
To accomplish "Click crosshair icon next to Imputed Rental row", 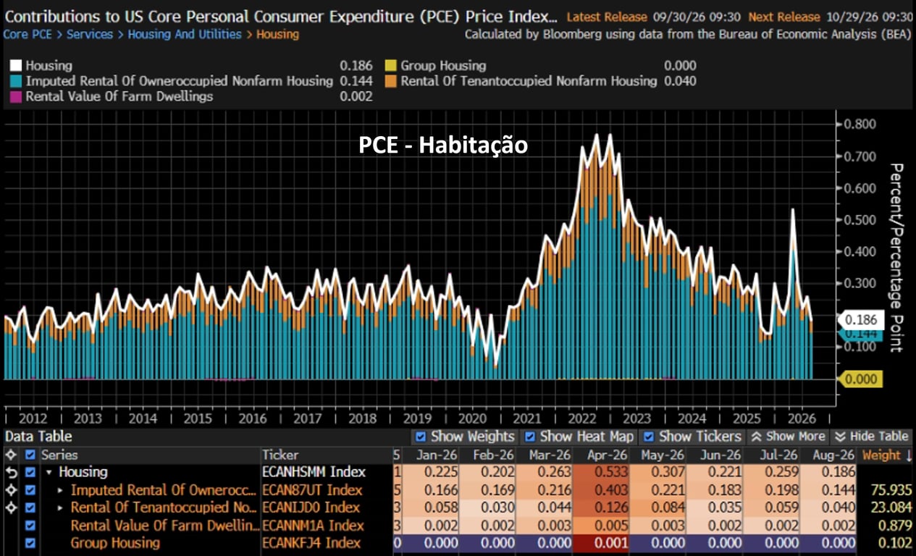I will click(10, 490).
